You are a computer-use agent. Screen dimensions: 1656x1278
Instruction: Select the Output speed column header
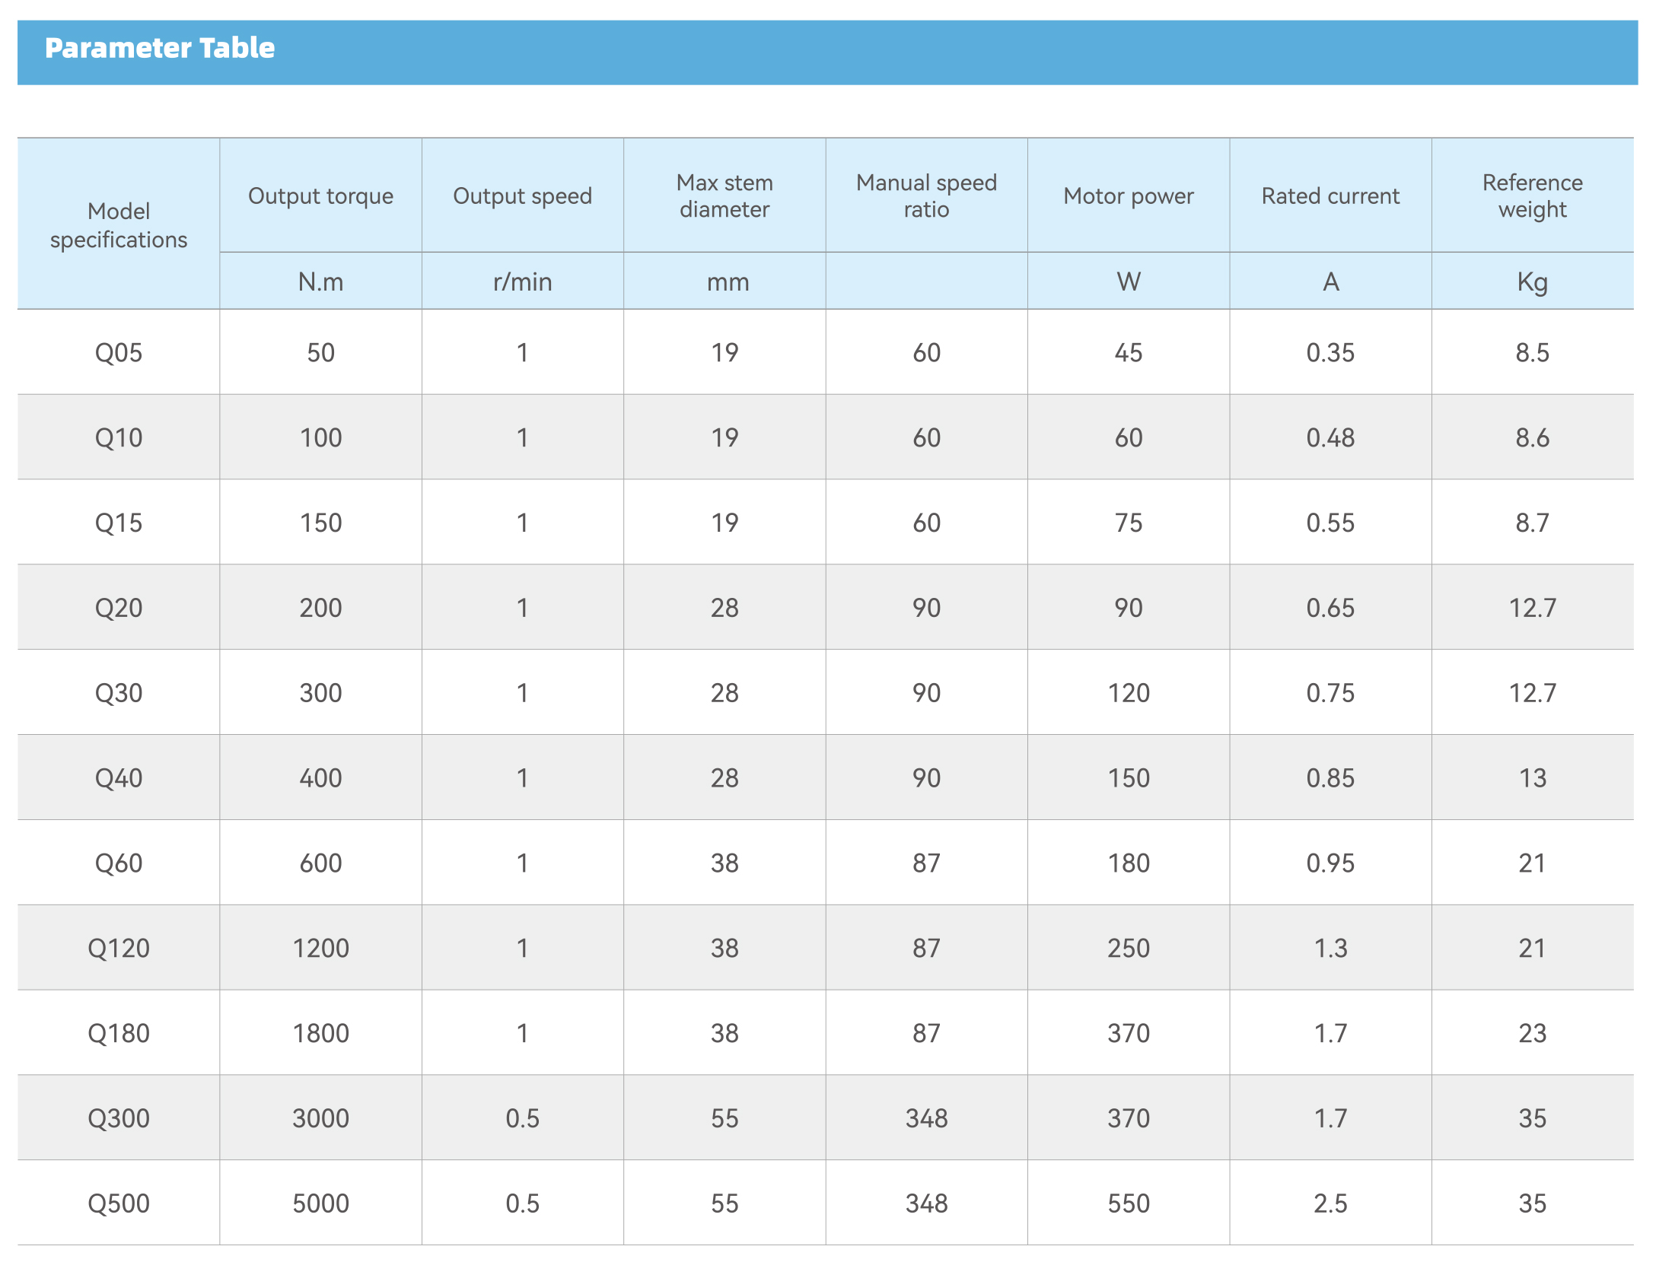(522, 196)
